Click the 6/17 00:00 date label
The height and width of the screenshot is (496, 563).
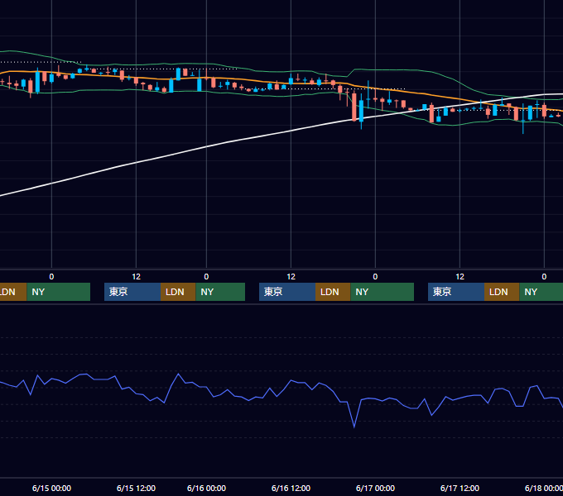point(375,488)
